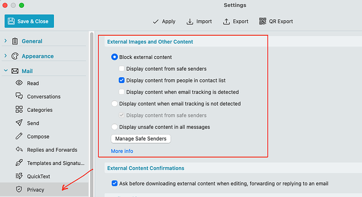The image size is (362, 197).
Task: Select the Privacy settings page
Action: [44, 190]
